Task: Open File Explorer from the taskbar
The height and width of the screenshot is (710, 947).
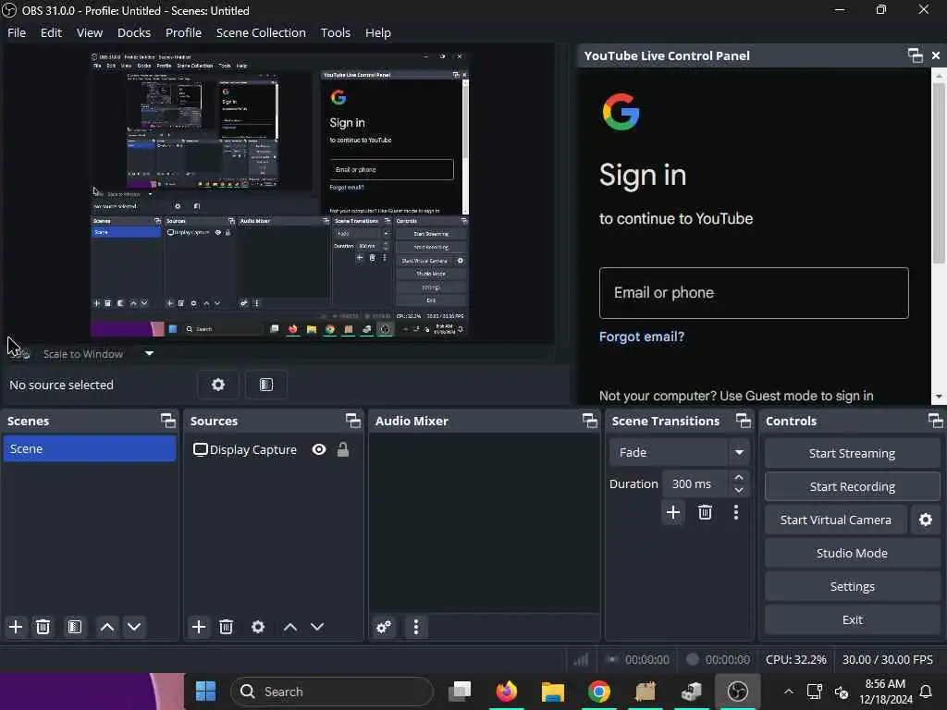Action: [553, 692]
